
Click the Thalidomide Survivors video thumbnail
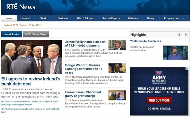(176, 52)
